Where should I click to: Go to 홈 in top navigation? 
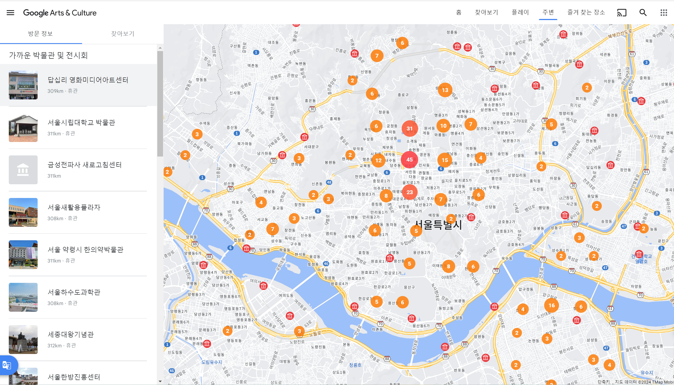pos(459,12)
